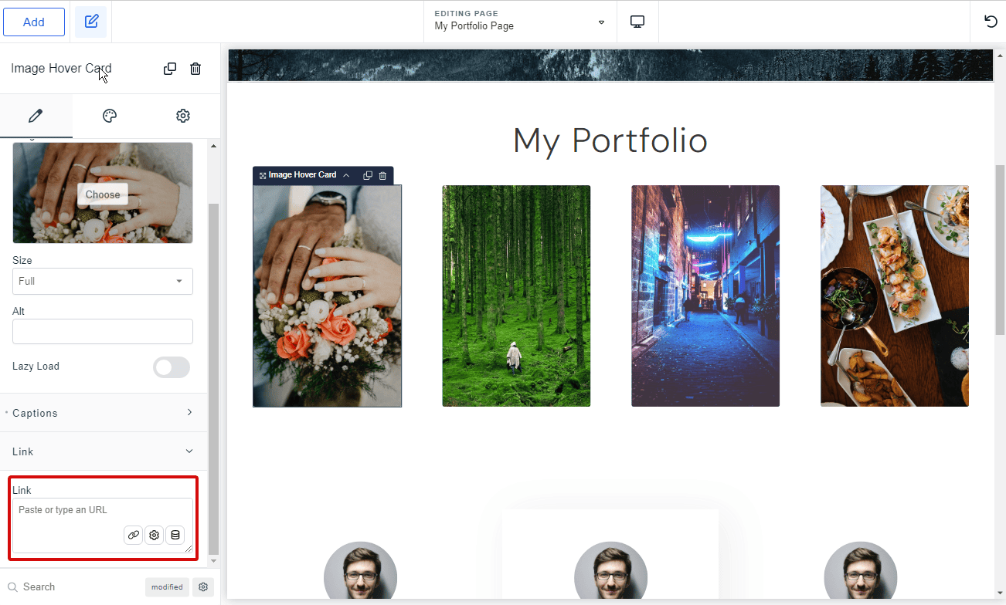This screenshot has height=605, width=1006.
Task: Delete the Image Hover Card via trash icon
Action: tap(195, 69)
